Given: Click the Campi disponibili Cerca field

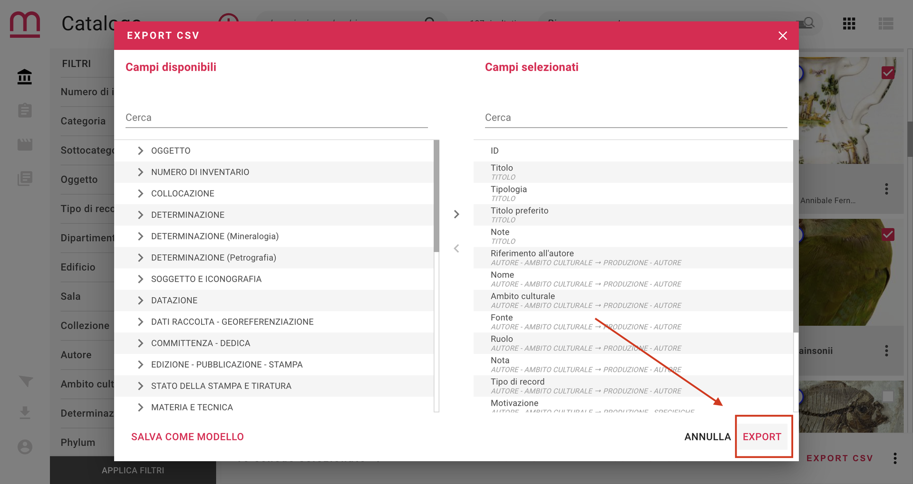Looking at the screenshot, I should 277,117.
